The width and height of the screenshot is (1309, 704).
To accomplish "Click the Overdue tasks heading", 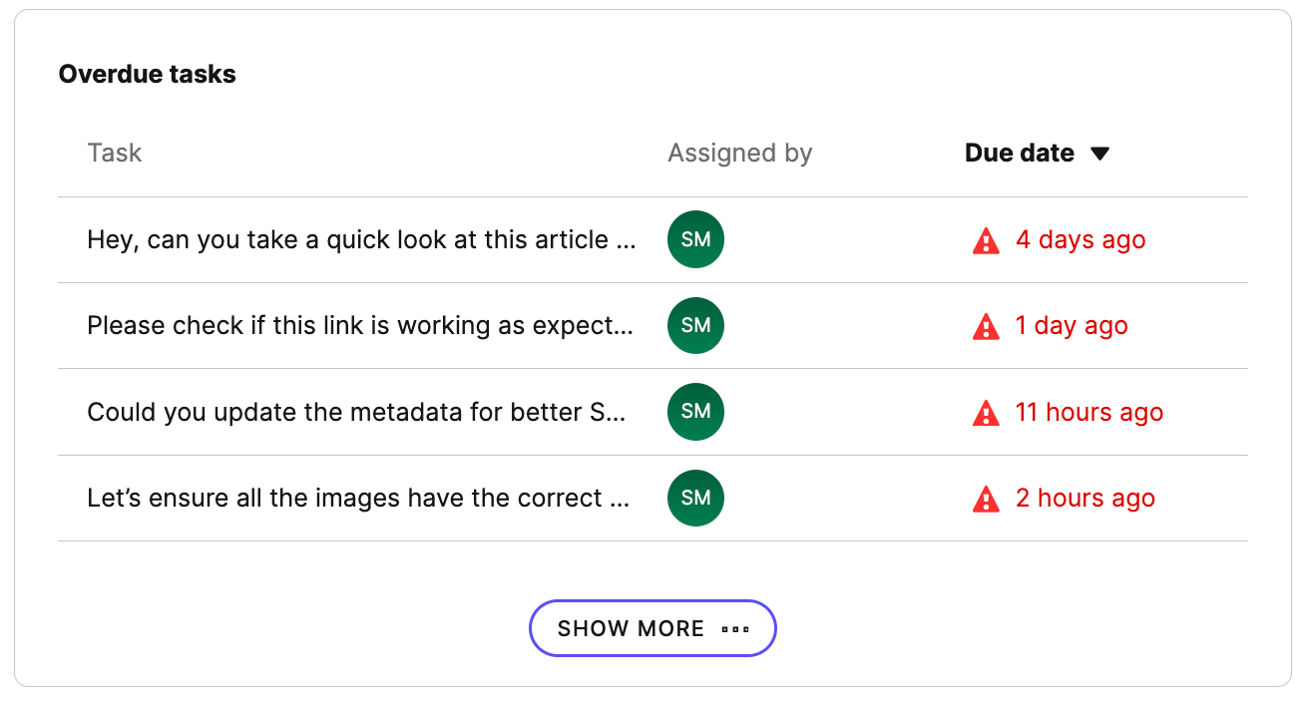I will (147, 74).
